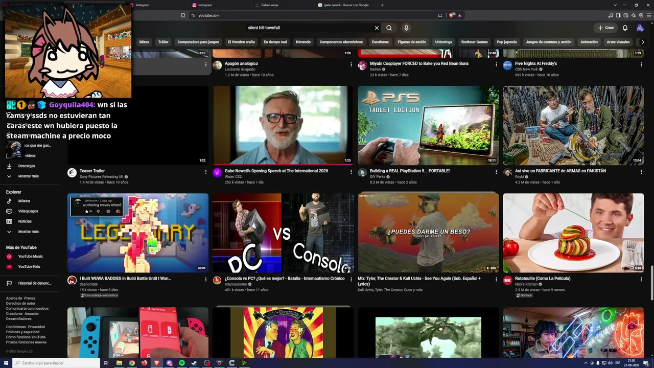Open options for Building a REAL PlayStation video

(x=496, y=172)
